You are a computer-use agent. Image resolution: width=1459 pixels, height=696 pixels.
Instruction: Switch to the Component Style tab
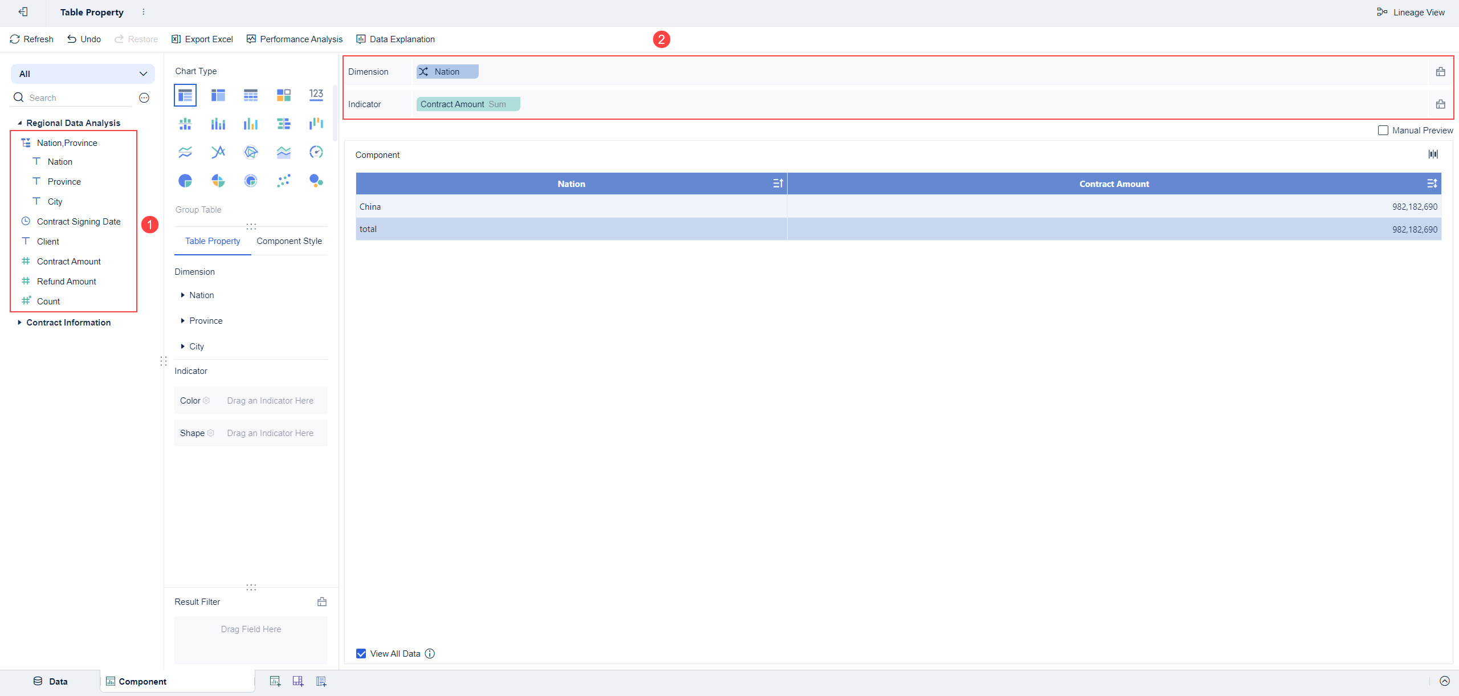[289, 241]
